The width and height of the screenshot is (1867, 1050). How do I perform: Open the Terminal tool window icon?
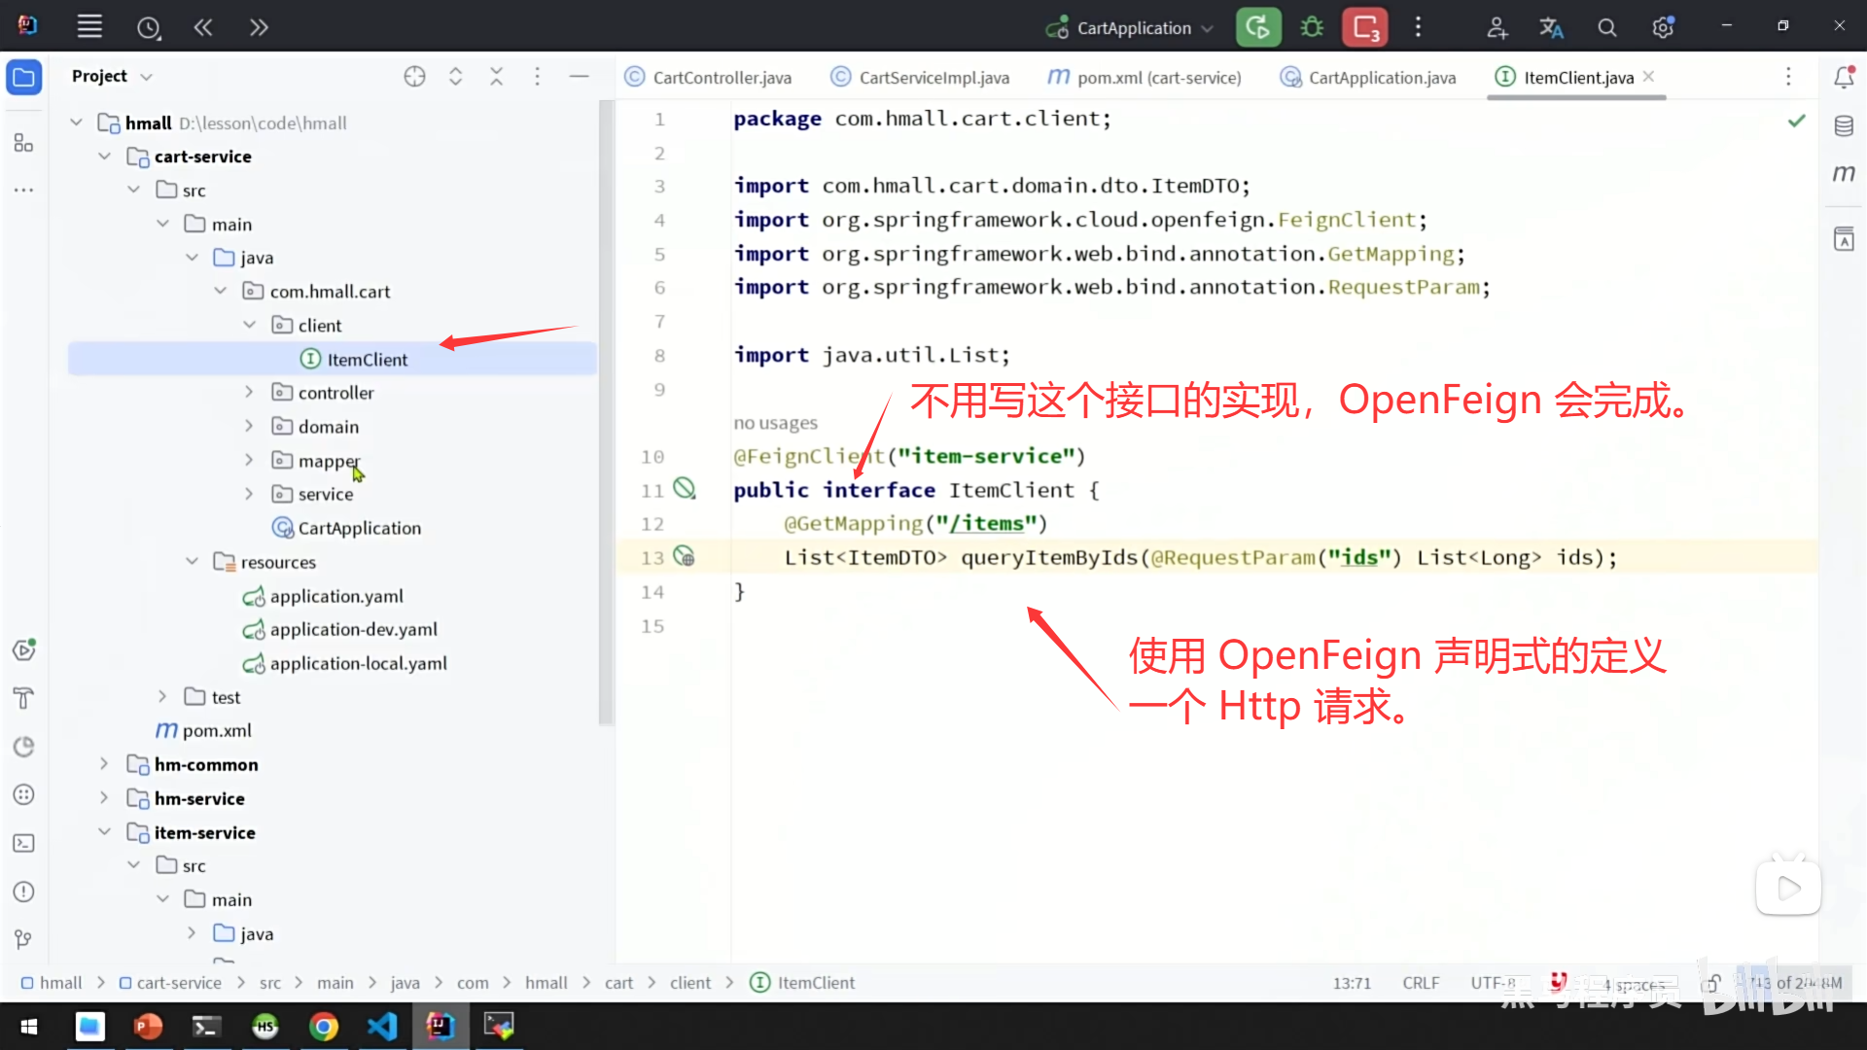24,843
